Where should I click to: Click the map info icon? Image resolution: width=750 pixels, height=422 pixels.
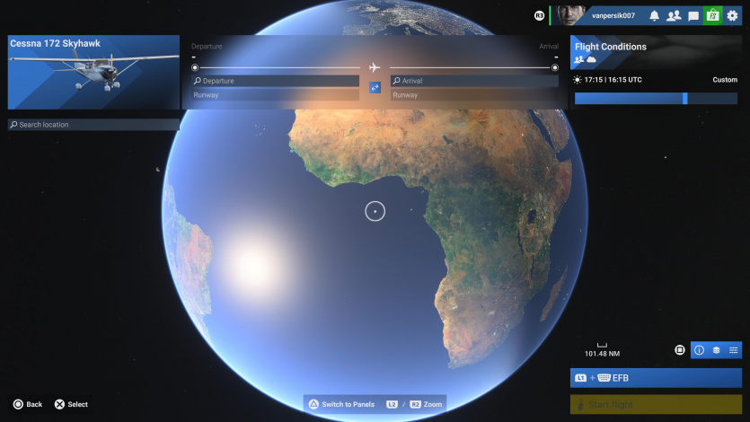[700, 350]
